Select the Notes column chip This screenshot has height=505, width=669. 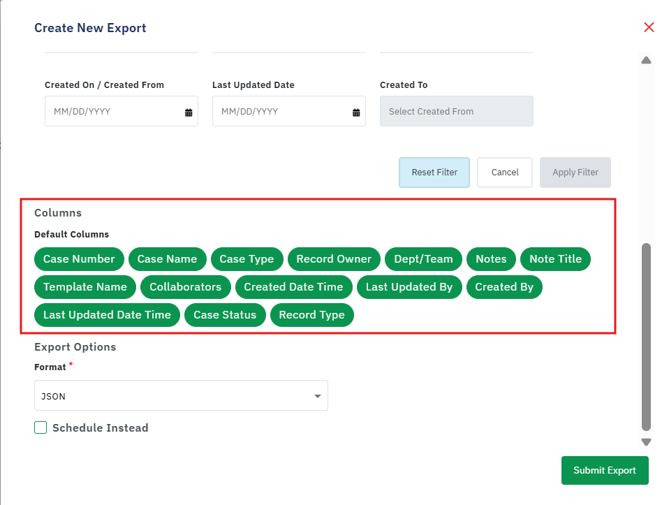pyautogui.click(x=491, y=259)
